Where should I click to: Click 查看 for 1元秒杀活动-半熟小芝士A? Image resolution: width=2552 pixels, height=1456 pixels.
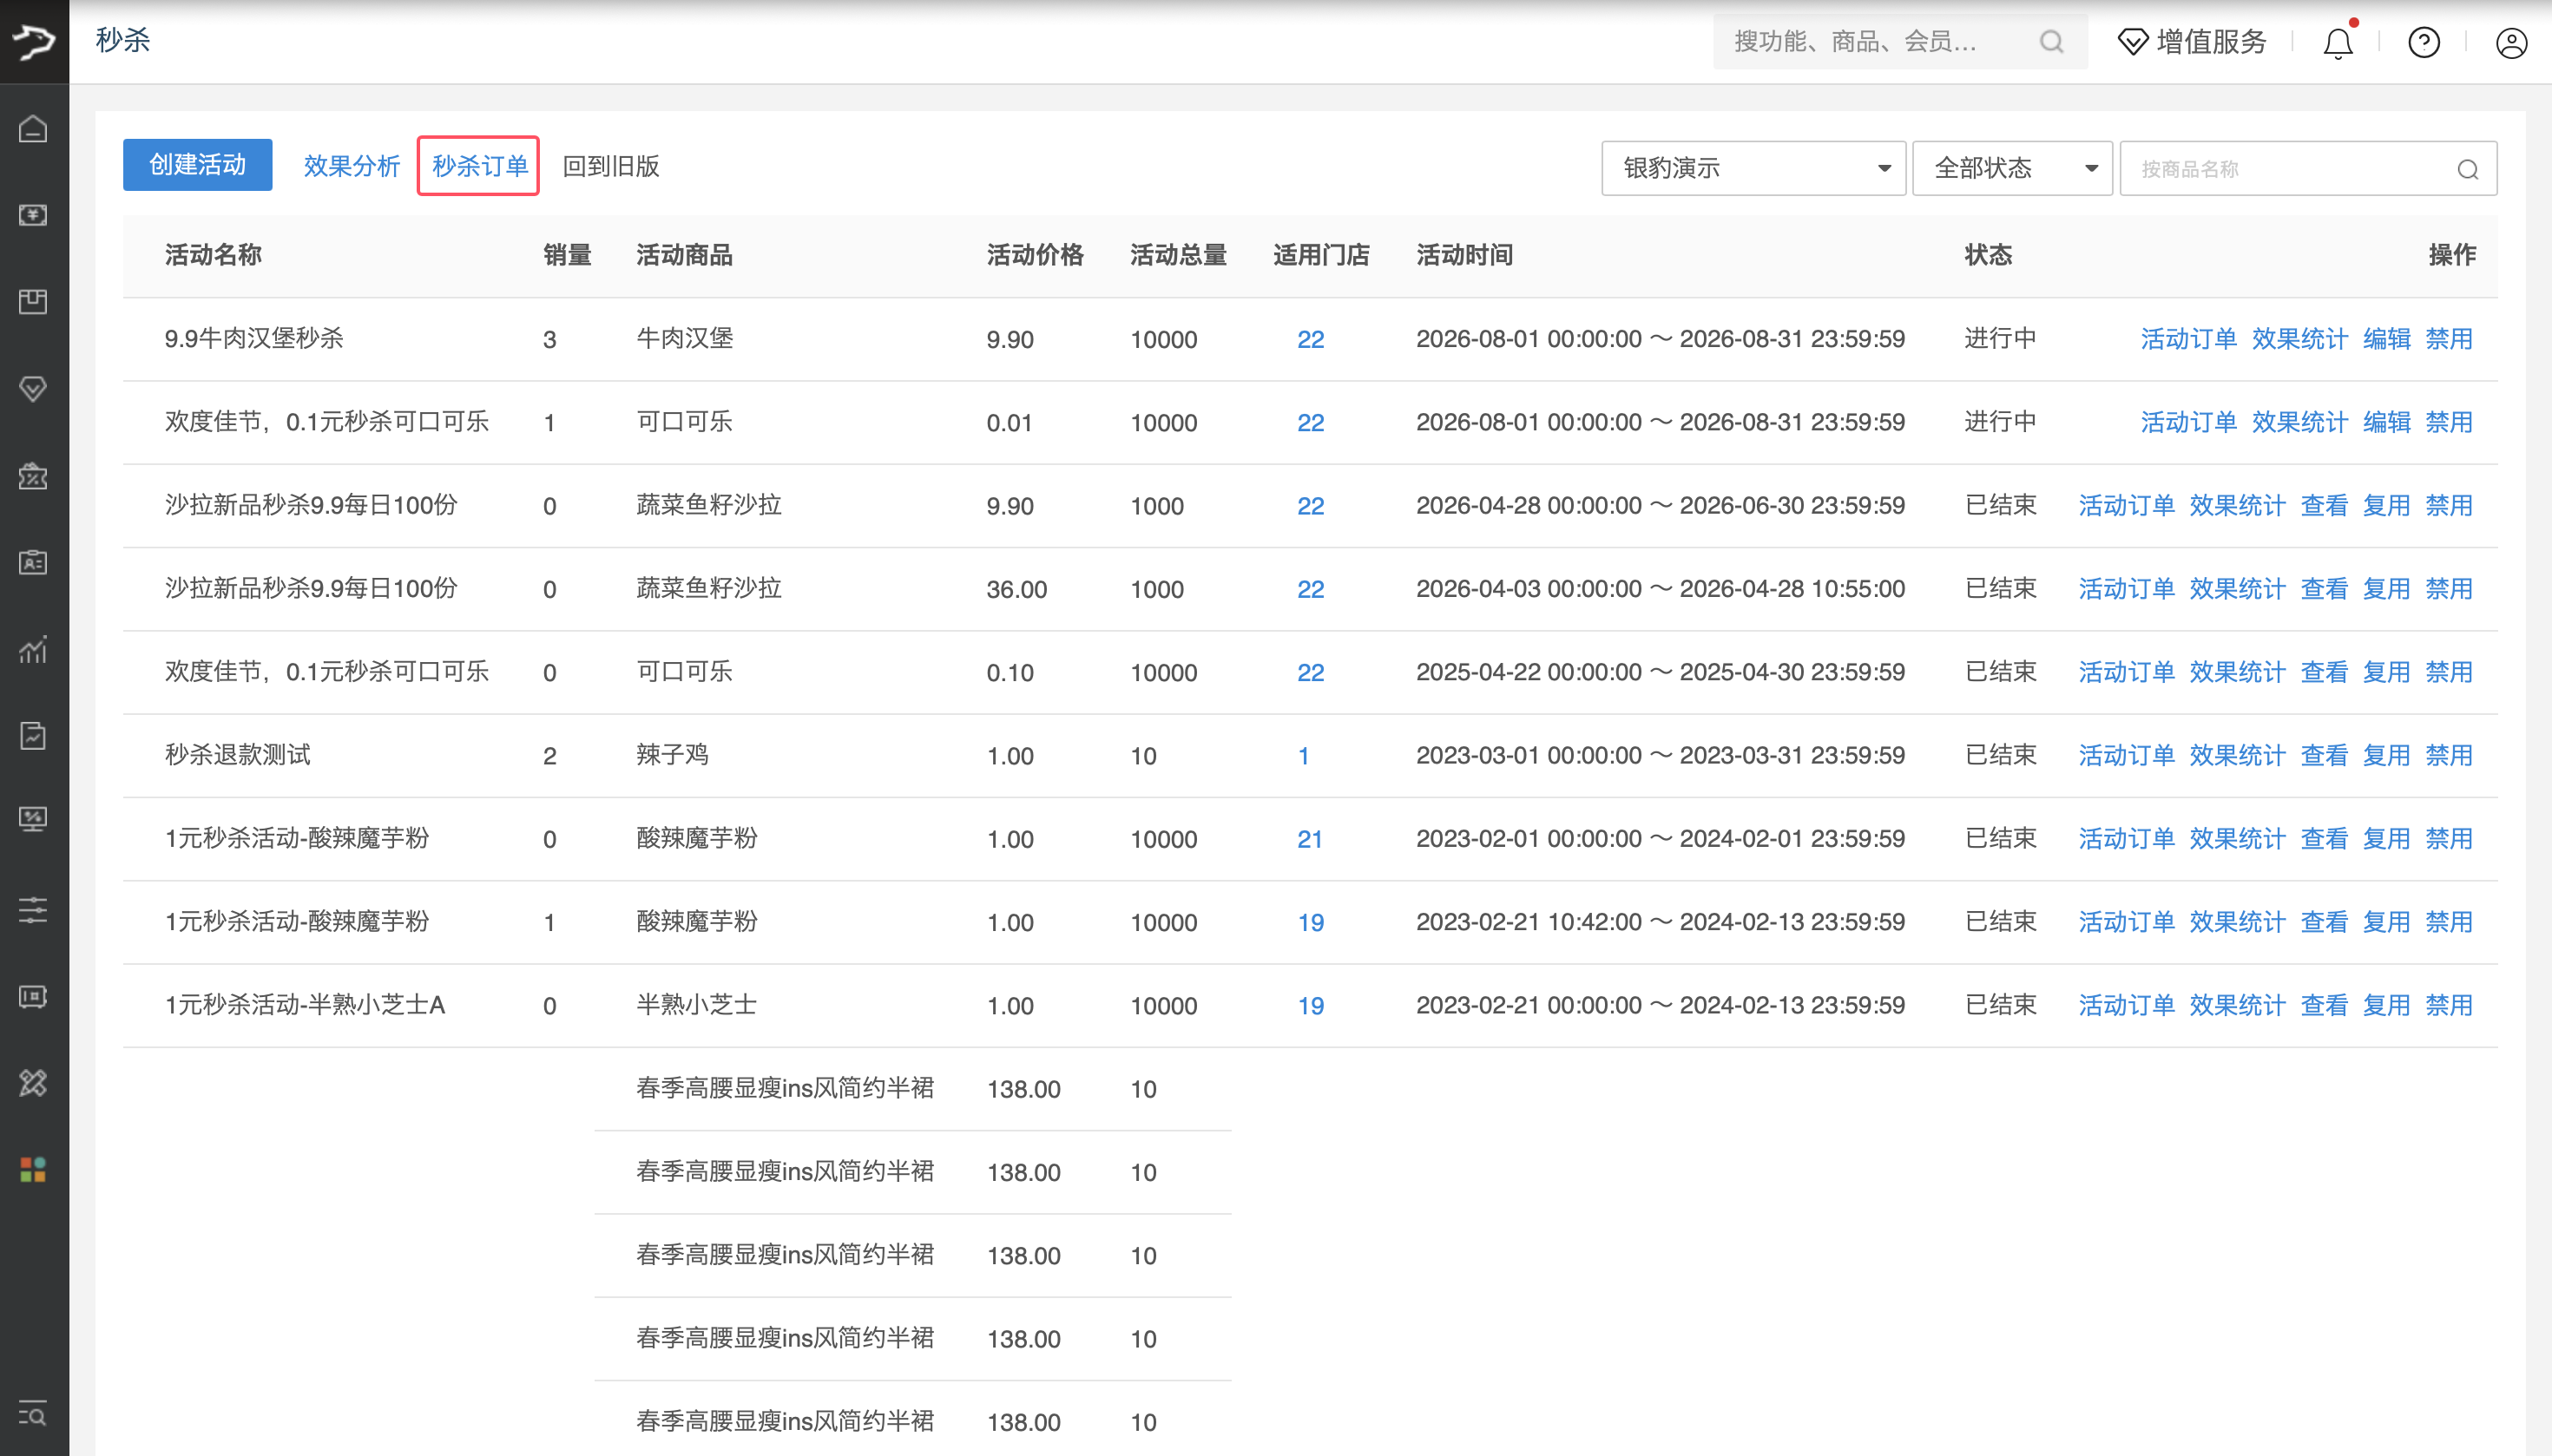click(x=2324, y=1005)
